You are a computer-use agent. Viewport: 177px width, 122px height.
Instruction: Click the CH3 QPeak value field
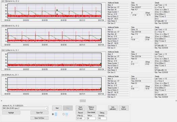pos(149,64)
